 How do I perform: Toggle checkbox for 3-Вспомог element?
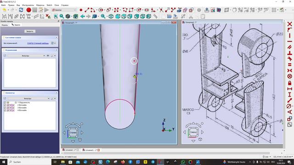(5, 108)
